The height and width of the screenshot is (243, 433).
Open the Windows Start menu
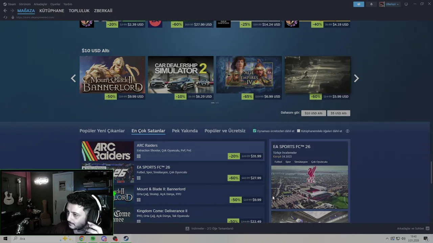[5, 239]
